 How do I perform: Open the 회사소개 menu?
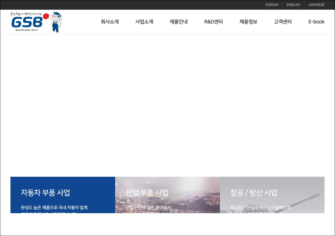110,22
